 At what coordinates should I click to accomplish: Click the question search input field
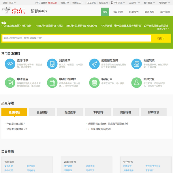coord(76,38)
